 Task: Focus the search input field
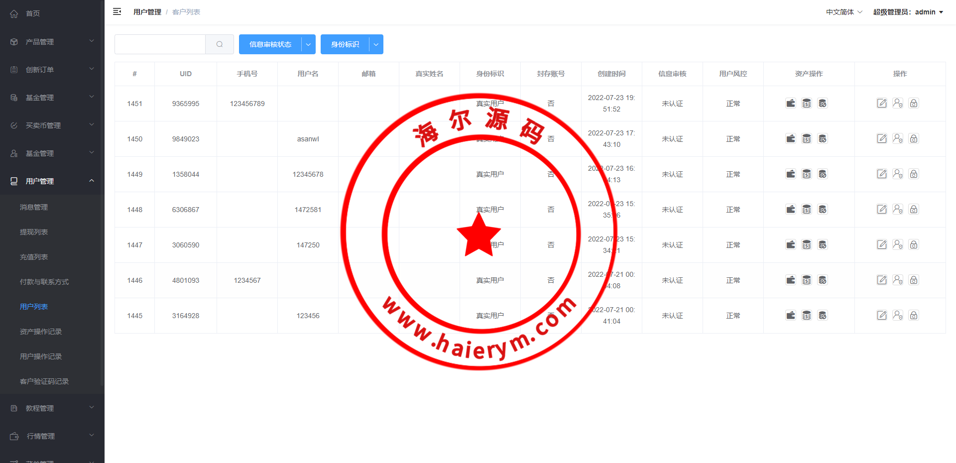tap(160, 44)
